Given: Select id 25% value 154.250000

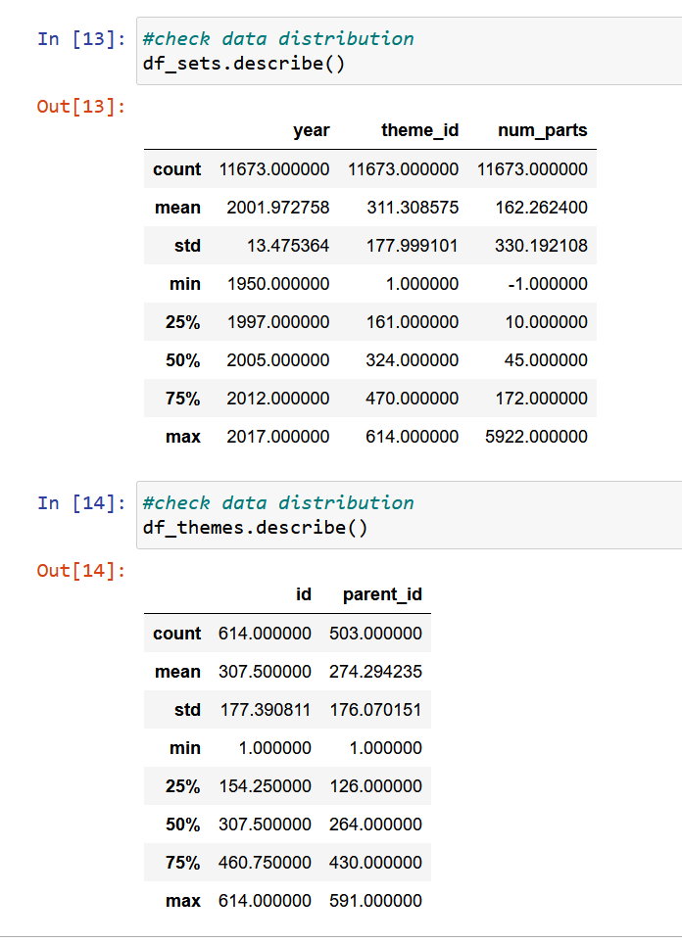Looking at the screenshot, I should pyautogui.click(x=266, y=786).
